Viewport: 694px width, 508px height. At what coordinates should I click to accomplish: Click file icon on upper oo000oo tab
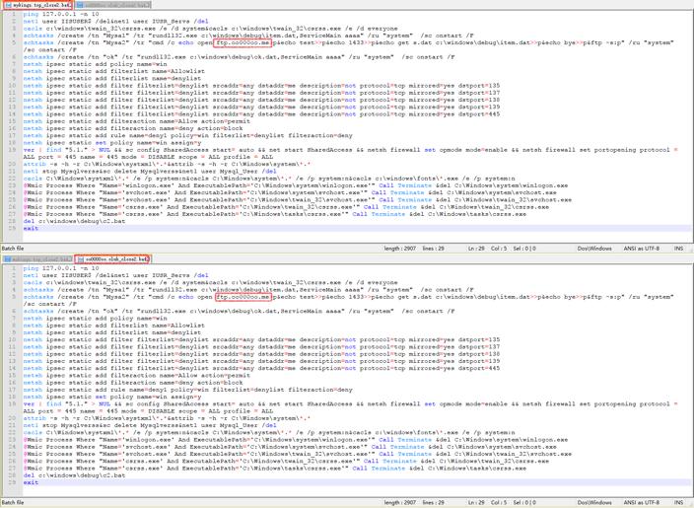[80, 5]
